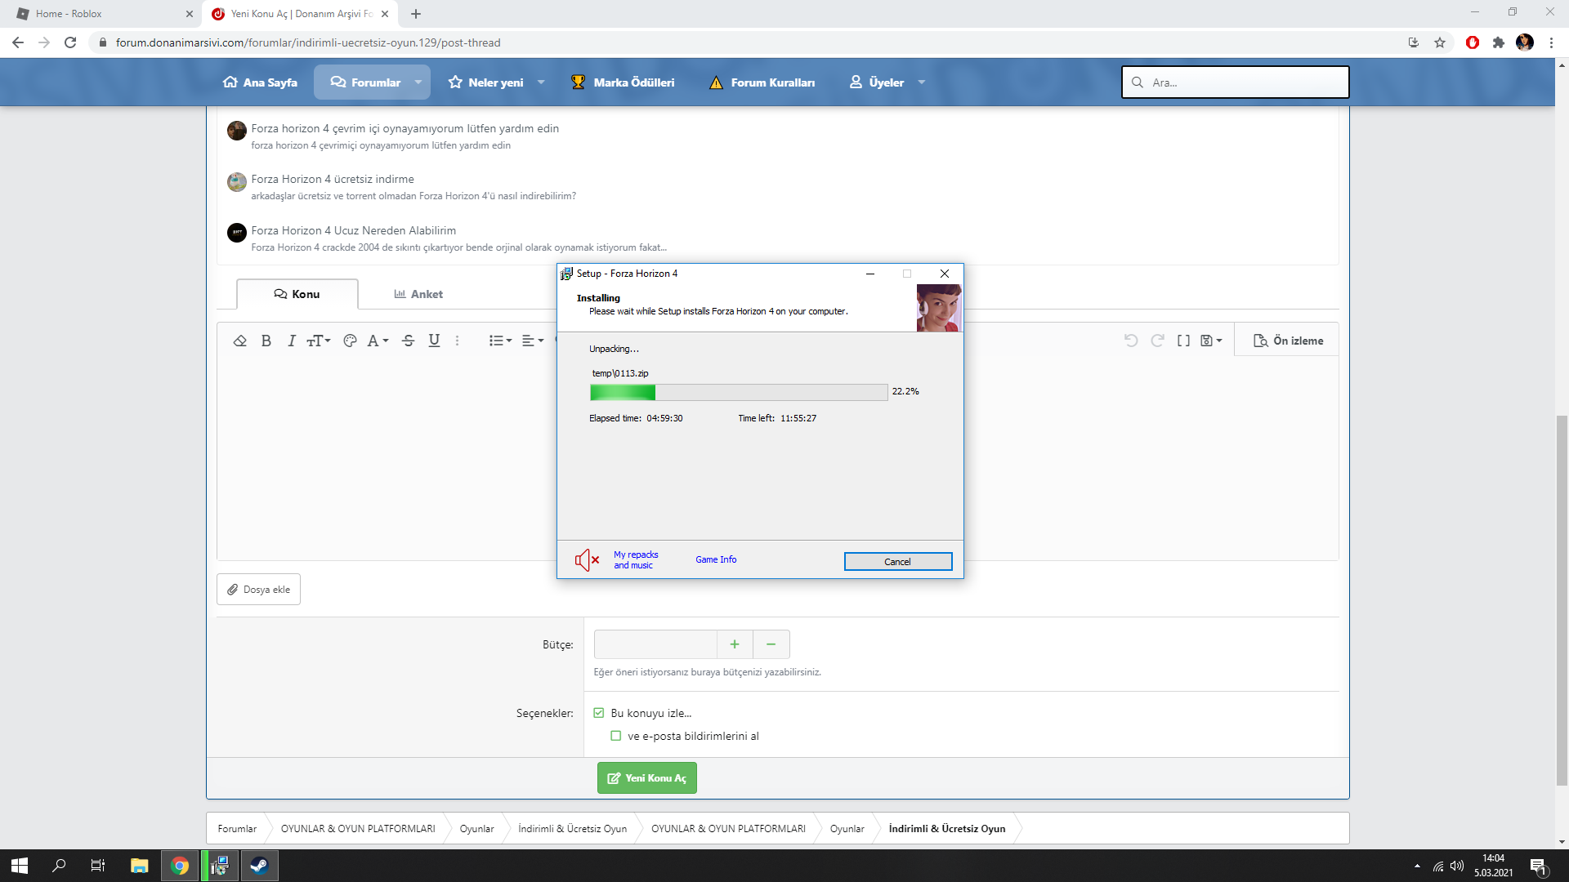
Task: Expand the Neler yeni menu arrow
Action: [541, 82]
